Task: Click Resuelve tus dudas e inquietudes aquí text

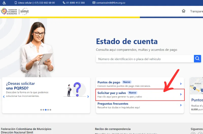Action: 119,107
